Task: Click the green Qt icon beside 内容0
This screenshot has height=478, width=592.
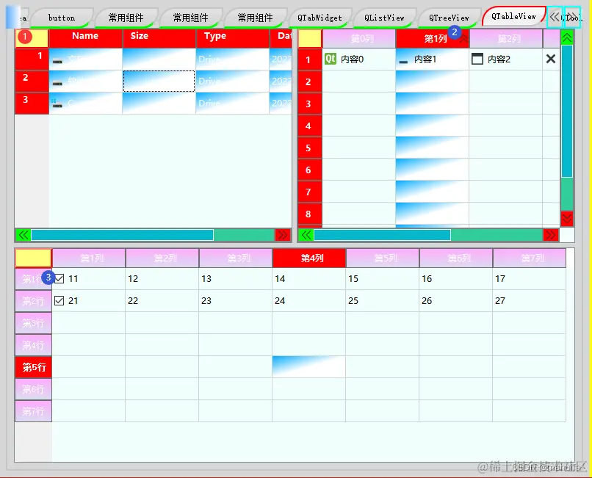Action: 331,59
